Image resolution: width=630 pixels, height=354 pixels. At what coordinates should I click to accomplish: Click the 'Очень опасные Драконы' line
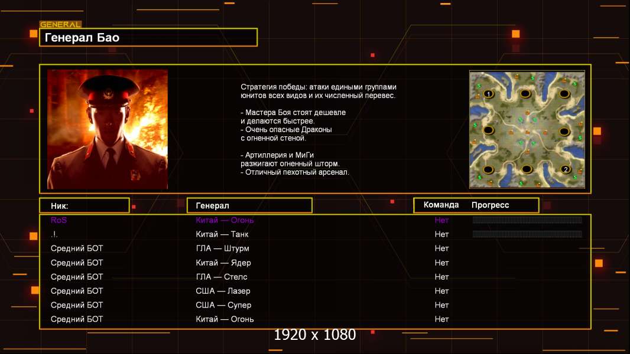286,129
